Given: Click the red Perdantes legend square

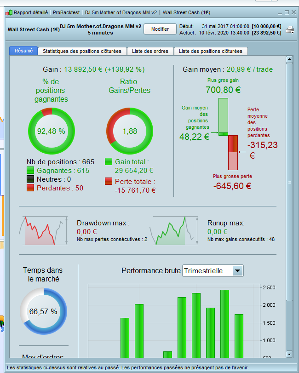Looking at the screenshot, I should point(30,188).
